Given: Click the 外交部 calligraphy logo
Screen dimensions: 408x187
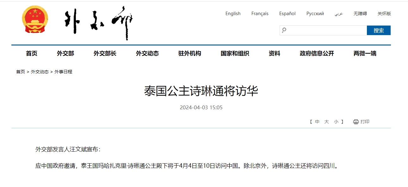Looking at the screenshot, I should 98,23.
